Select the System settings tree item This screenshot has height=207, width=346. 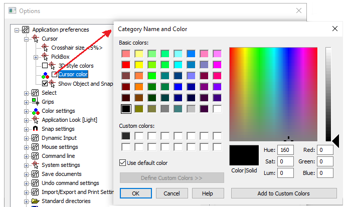pyautogui.click(x=61, y=165)
